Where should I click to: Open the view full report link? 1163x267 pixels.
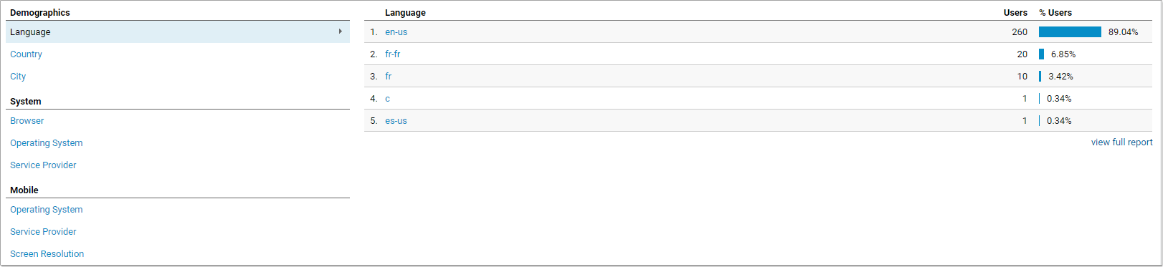pyautogui.click(x=1121, y=142)
